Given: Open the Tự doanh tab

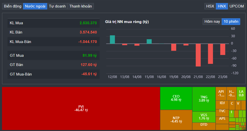Looking at the screenshot, I should (x=57, y=6).
